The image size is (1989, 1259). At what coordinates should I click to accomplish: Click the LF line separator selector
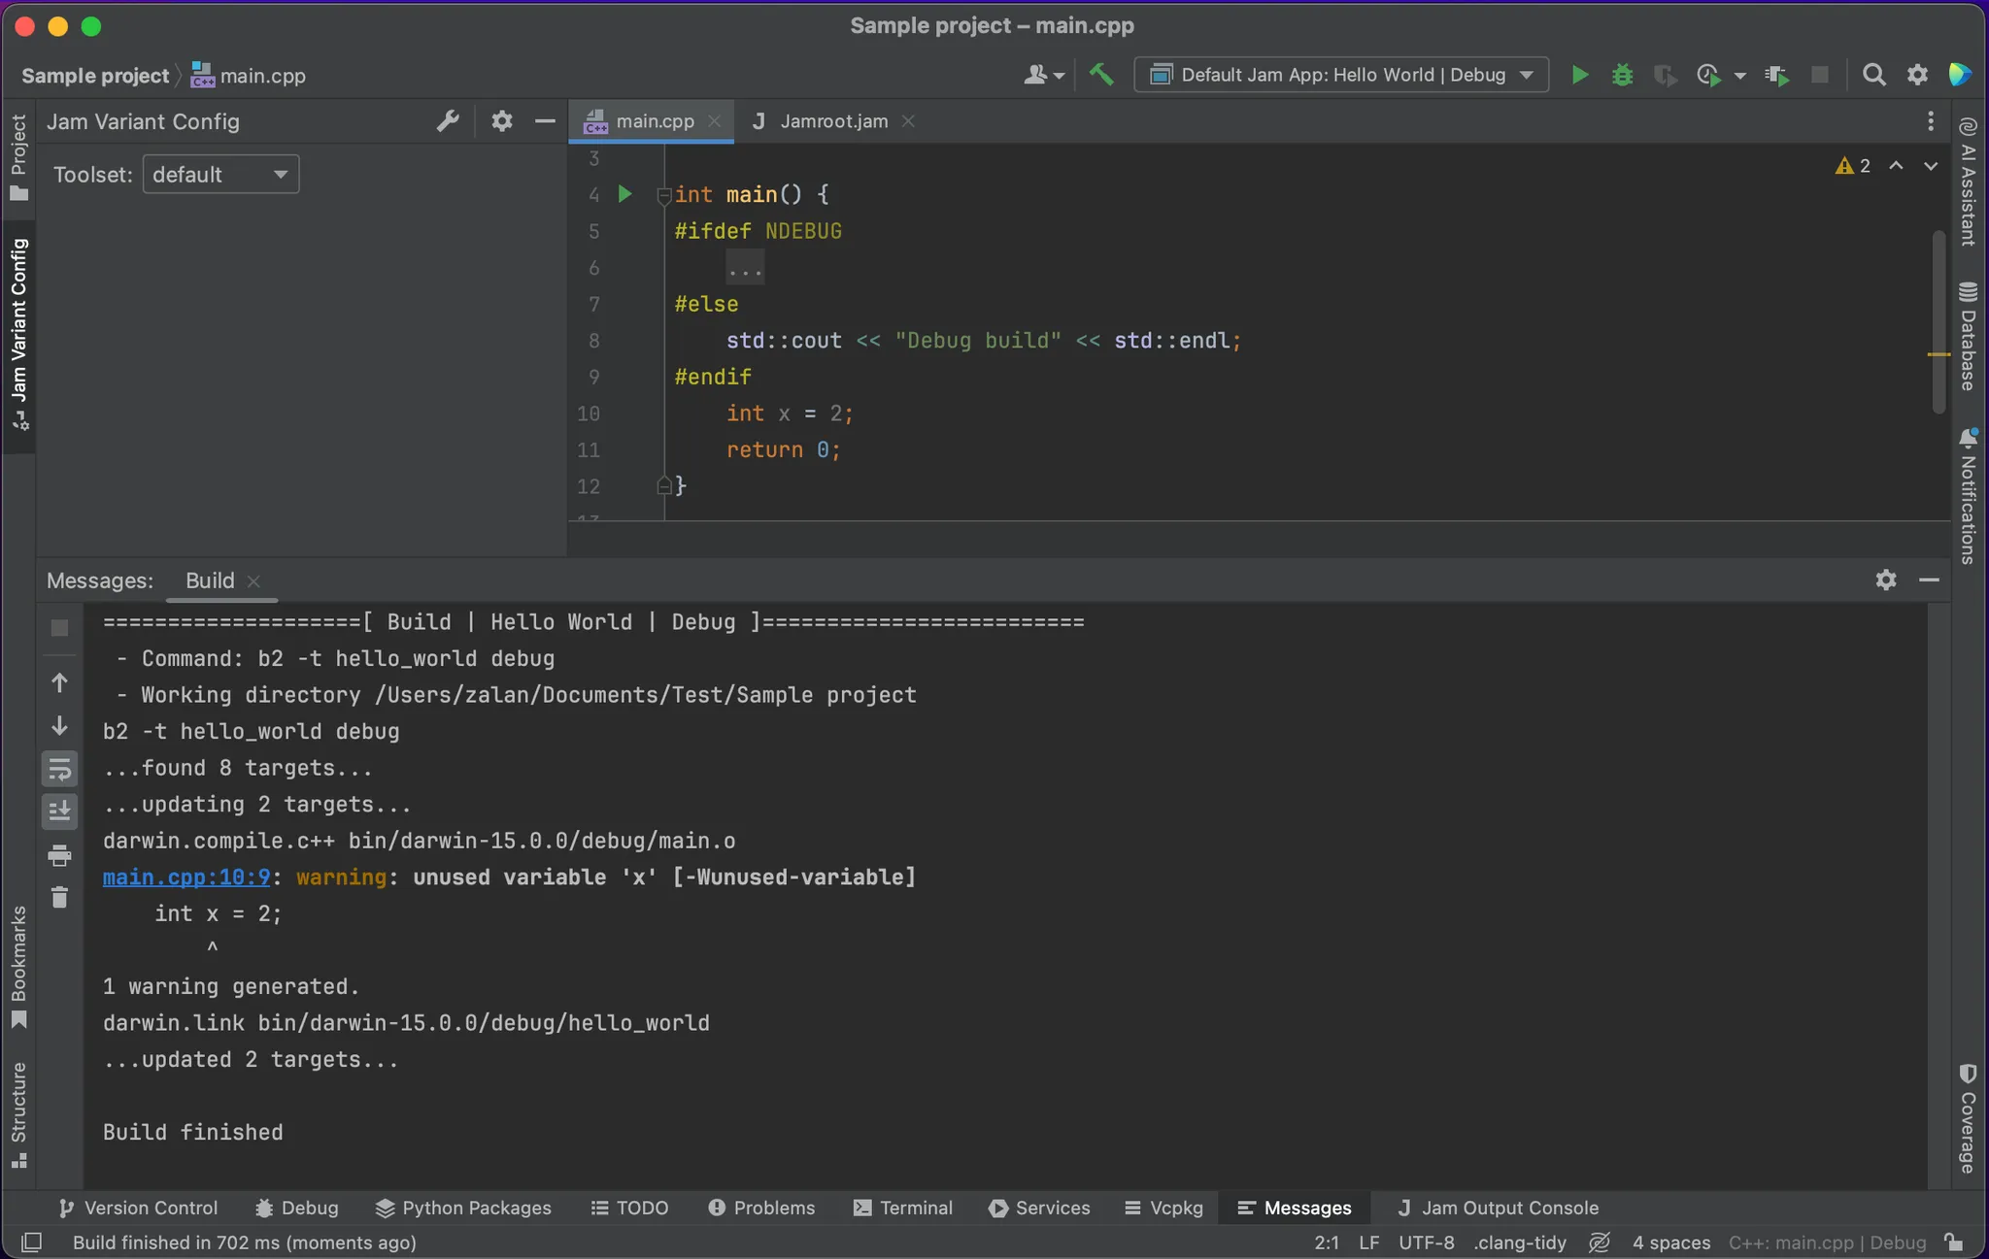(x=1369, y=1242)
